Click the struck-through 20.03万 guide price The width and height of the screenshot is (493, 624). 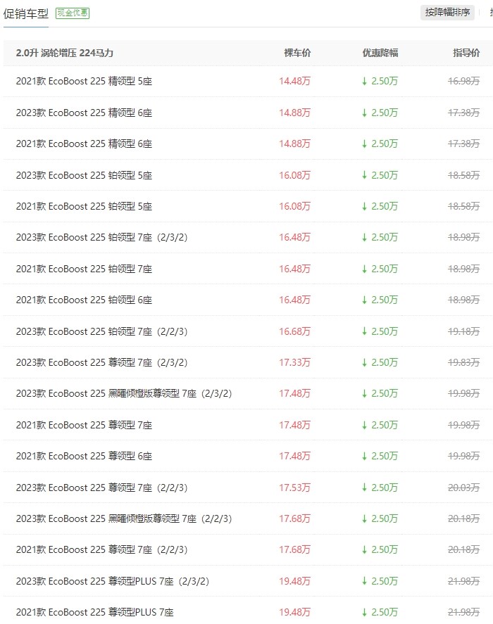pyautogui.click(x=463, y=488)
